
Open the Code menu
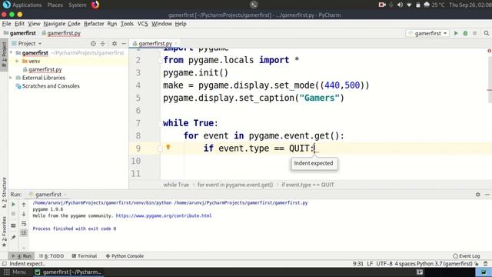pos(74,24)
